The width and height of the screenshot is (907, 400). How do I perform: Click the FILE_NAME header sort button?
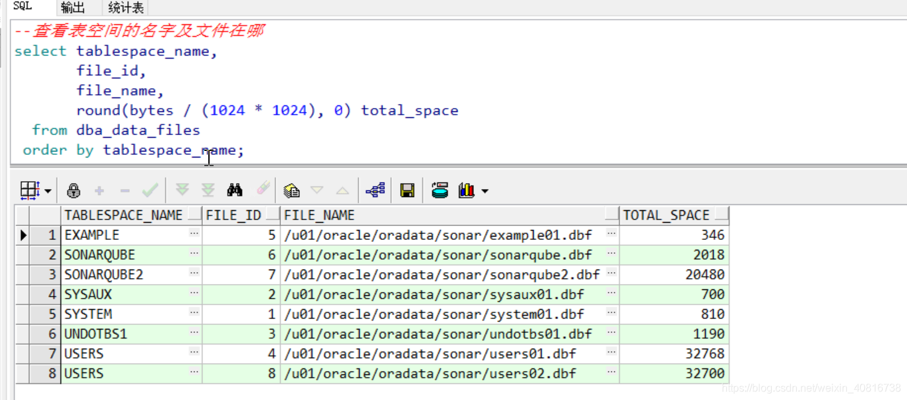click(x=612, y=215)
